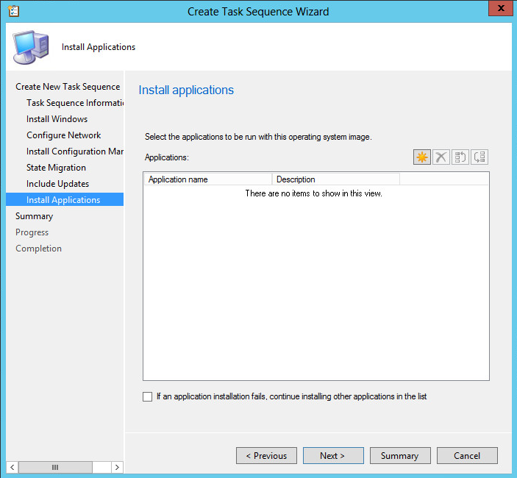517x478 pixels.
Task: Click the move application up icon
Action: (460, 157)
